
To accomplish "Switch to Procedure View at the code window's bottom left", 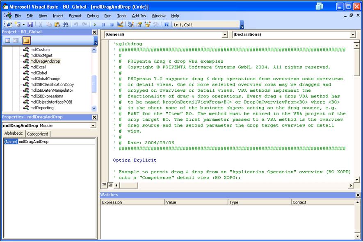I will [104, 185].
